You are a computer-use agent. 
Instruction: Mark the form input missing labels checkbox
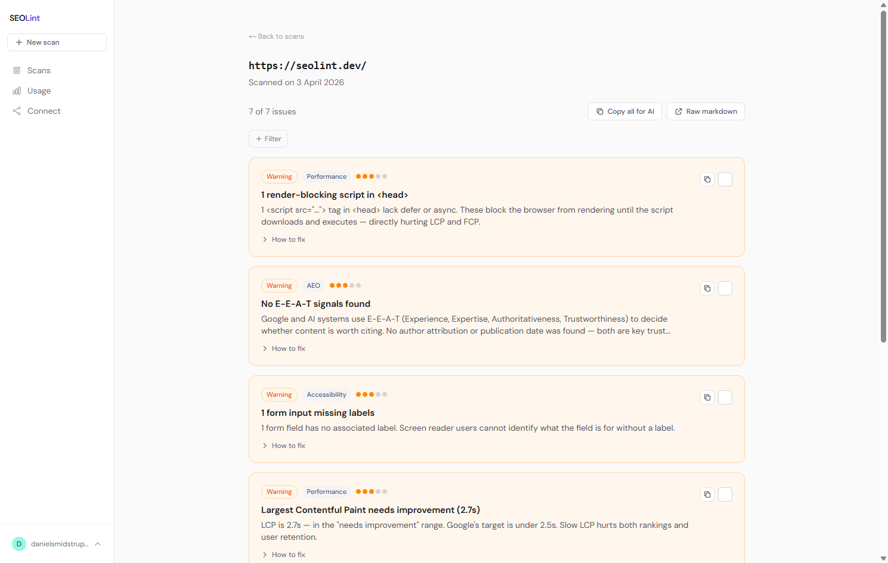click(725, 397)
